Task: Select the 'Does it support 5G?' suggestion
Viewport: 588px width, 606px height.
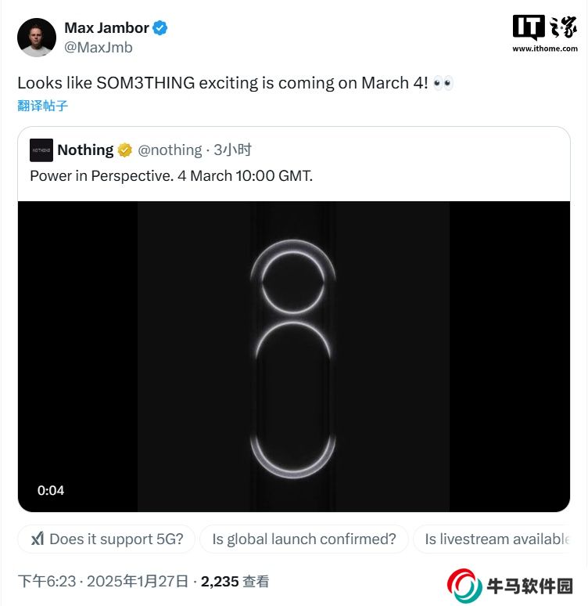Action: pos(106,539)
